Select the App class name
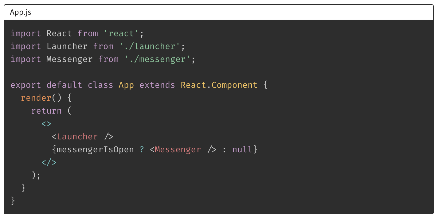 pos(126,85)
